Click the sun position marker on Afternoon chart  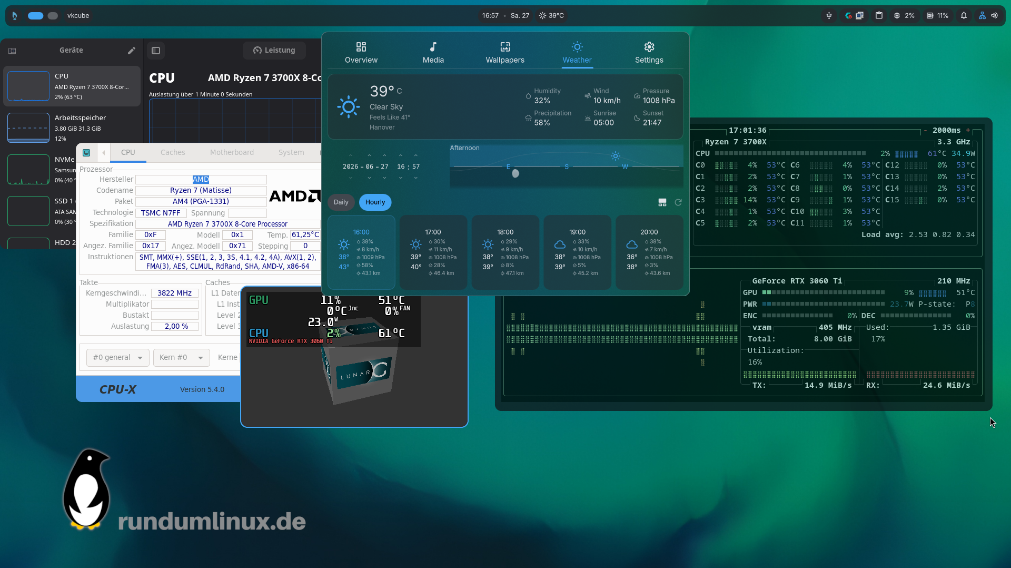616,156
